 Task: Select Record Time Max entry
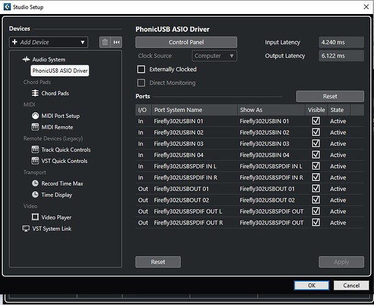pos(62,184)
